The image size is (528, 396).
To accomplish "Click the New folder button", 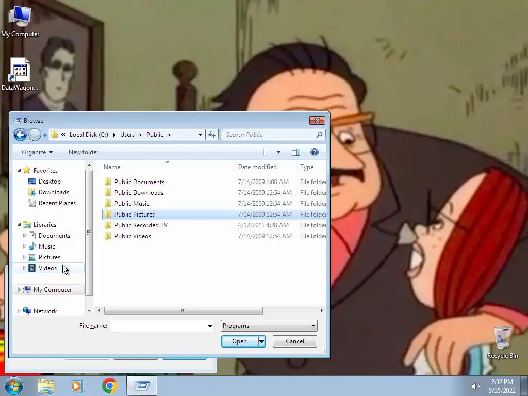I will point(84,152).
